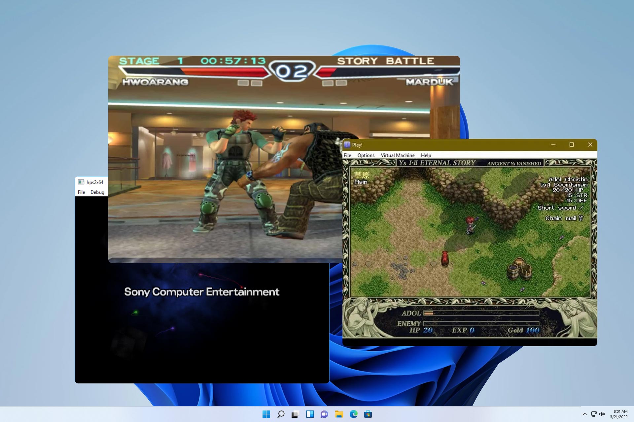
Task: Open Task View from the taskbar
Action: (295, 414)
